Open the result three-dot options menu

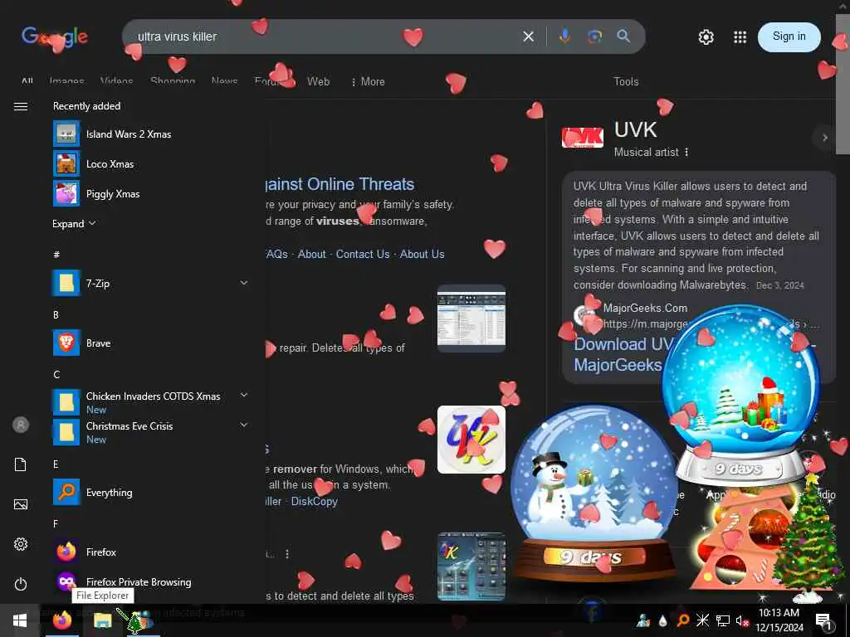(x=287, y=553)
